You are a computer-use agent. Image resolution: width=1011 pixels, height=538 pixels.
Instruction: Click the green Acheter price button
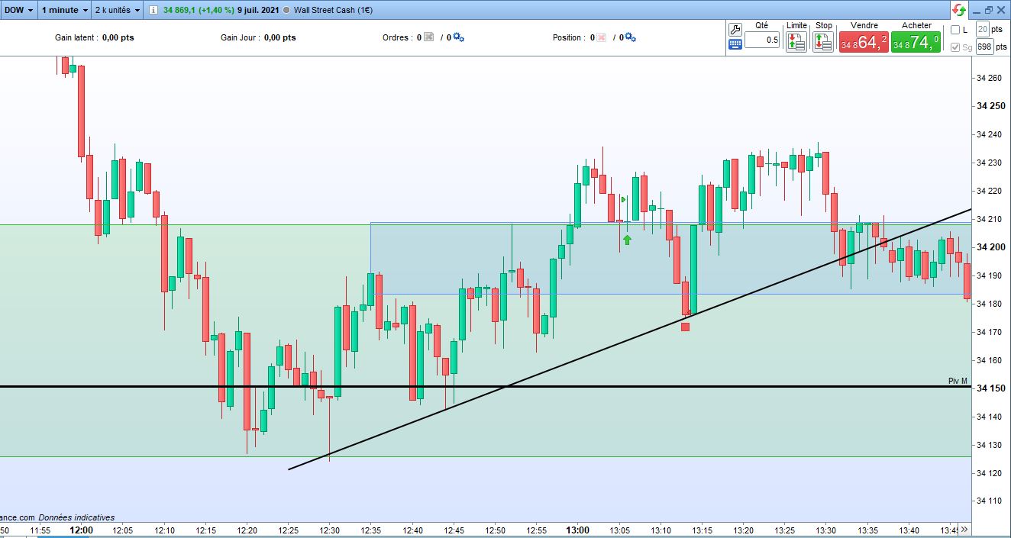(916, 42)
